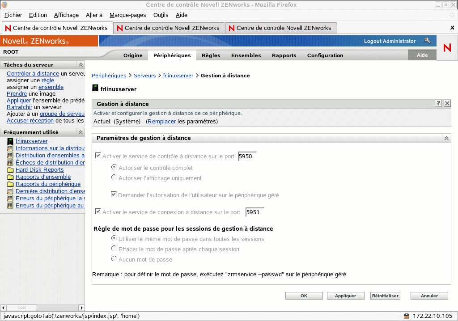The height and width of the screenshot is (321, 458).
Task: Click the report icon beside Erreurs du périphérique au
Action: pos(10,206)
